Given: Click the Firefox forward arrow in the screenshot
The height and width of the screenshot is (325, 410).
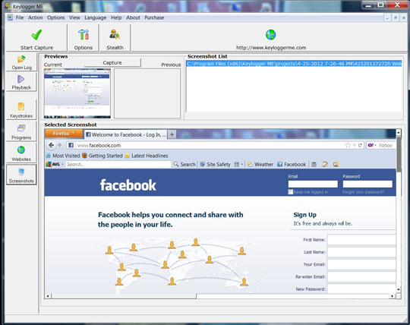Looking at the screenshot, I should (x=60, y=145).
